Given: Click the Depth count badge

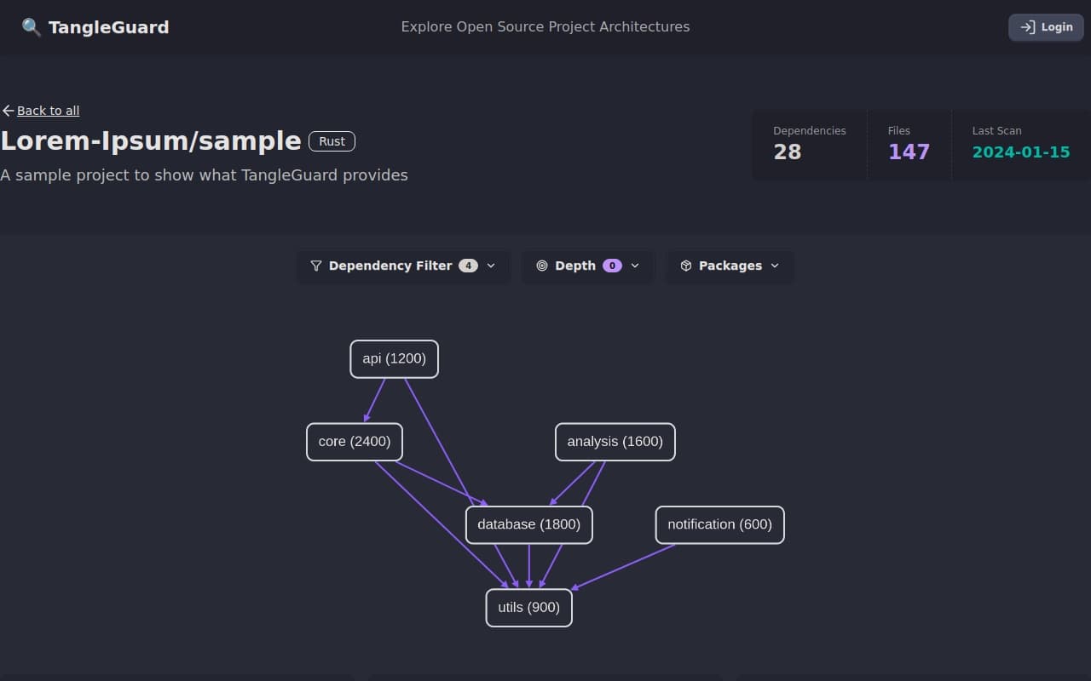Looking at the screenshot, I should click(612, 266).
